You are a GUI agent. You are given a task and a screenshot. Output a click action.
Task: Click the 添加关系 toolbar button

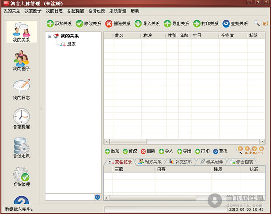coord(59,23)
